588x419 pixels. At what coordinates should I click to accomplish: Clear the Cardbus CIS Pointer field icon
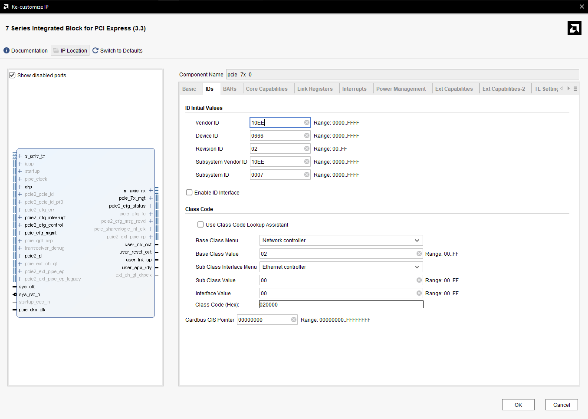pos(294,320)
